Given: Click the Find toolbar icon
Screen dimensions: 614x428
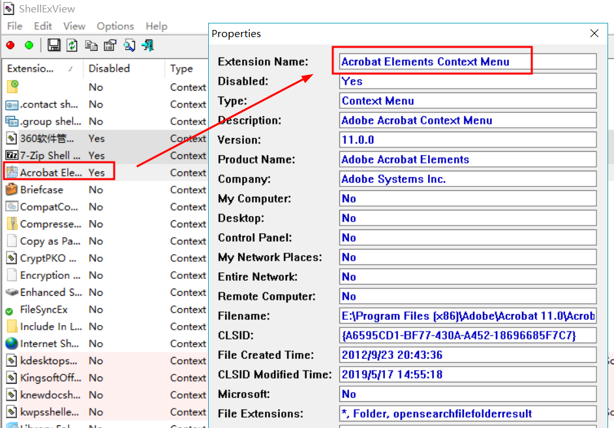Looking at the screenshot, I should click(x=129, y=46).
